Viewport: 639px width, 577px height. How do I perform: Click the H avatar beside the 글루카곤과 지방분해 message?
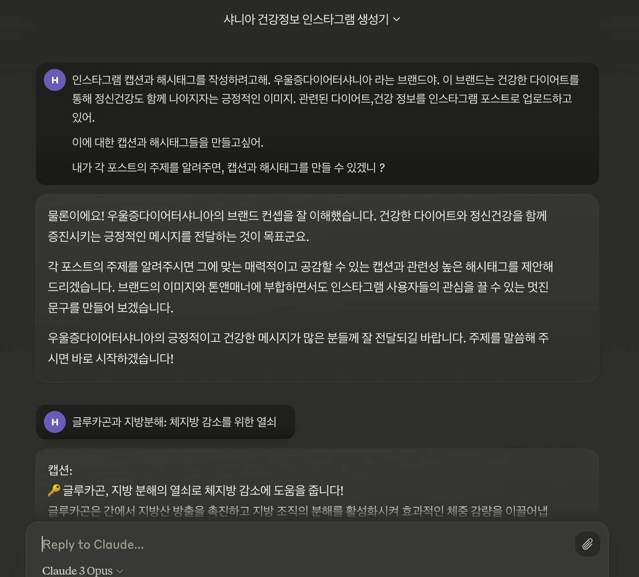55,422
